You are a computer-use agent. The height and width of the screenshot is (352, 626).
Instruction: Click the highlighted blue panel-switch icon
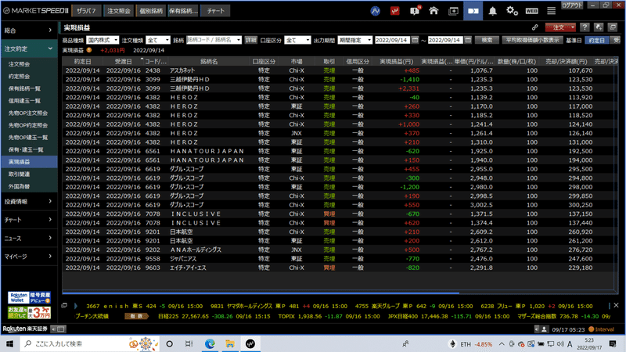click(473, 11)
